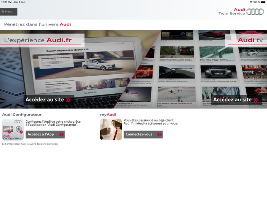Tap the battery status icon
This screenshot has height=200, width=267.
[x=263, y=2]
